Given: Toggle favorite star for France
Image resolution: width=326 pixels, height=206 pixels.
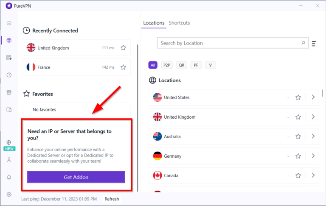Looking at the screenshot, I should coord(123,67).
